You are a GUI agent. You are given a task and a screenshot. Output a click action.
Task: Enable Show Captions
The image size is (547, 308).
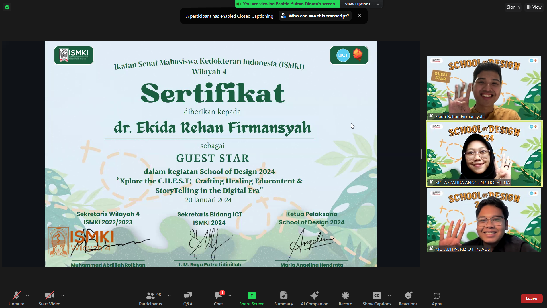tap(377, 298)
